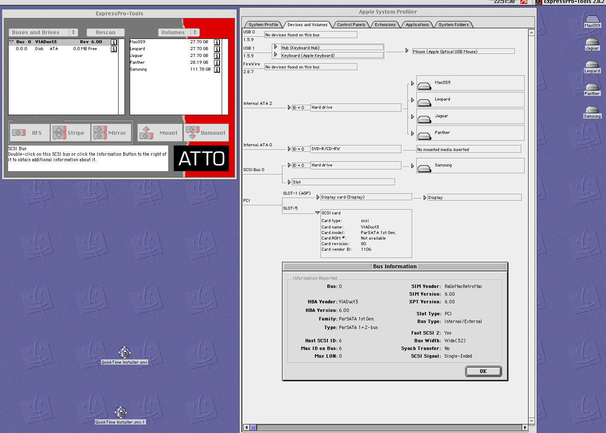Viewport: 606px width, 433px height.
Task: Click Profiler horizontal scrollbar thumb
Action: point(253,427)
